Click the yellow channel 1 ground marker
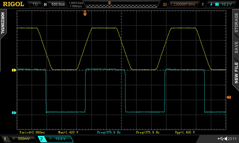Viewport: 239px width, 143px height. click(x=14, y=70)
